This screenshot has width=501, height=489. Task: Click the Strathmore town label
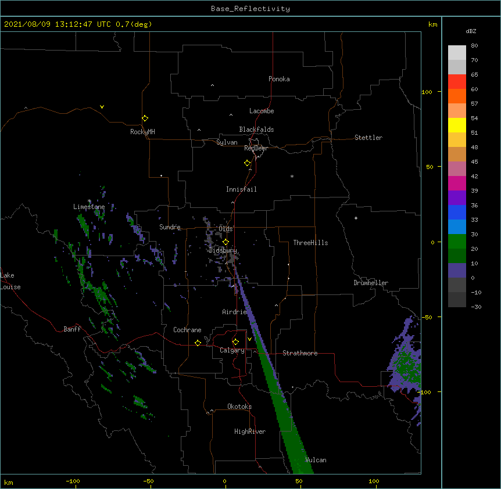300,353
